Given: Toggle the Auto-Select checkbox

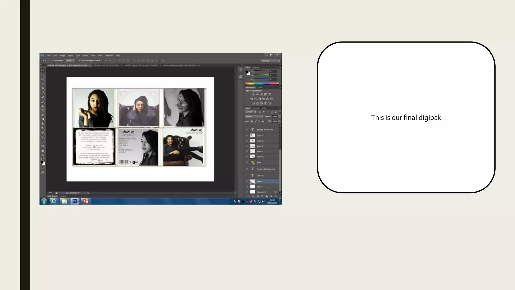Looking at the screenshot, I should coord(52,61).
